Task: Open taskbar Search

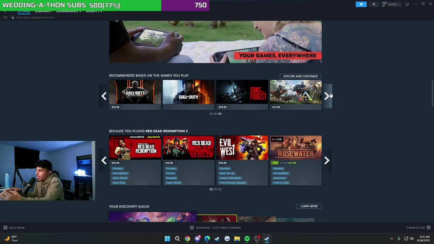Action: (x=177, y=239)
